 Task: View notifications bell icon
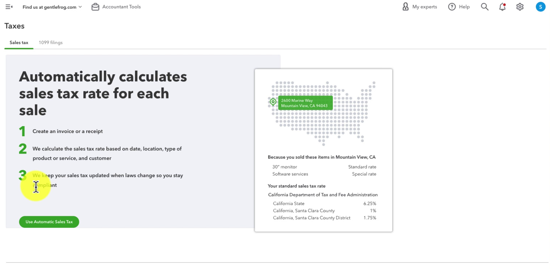(x=502, y=7)
